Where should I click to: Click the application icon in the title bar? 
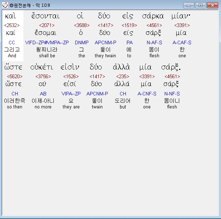(5, 5)
